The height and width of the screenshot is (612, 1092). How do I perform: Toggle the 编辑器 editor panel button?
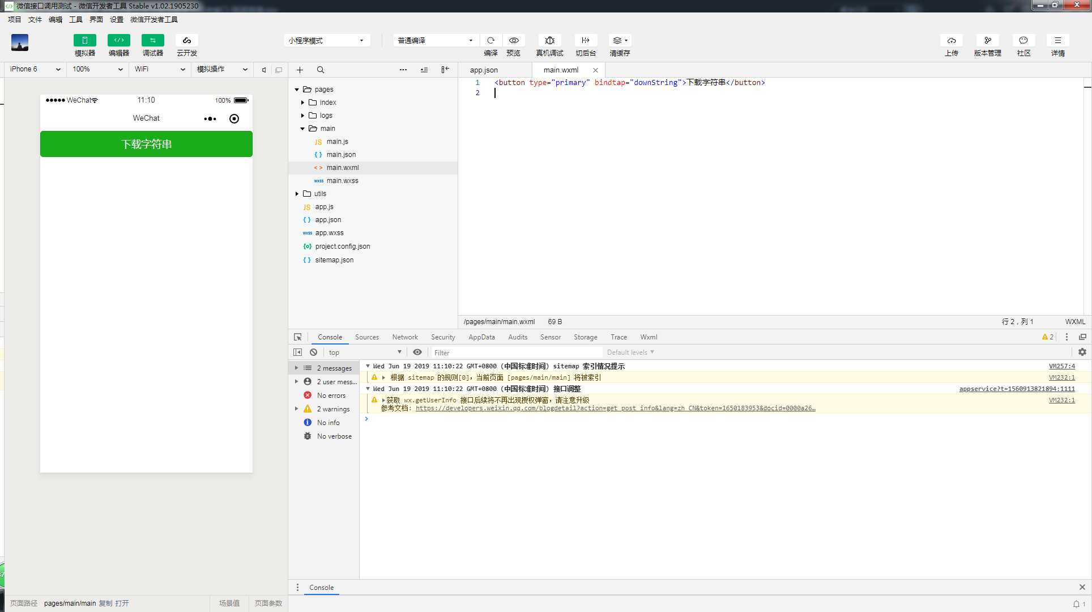[x=119, y=40]
